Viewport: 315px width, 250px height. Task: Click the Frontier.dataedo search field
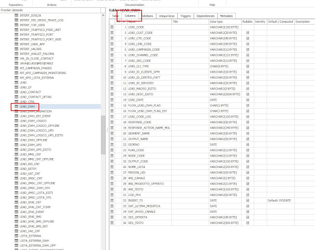(x=50, y=10)
